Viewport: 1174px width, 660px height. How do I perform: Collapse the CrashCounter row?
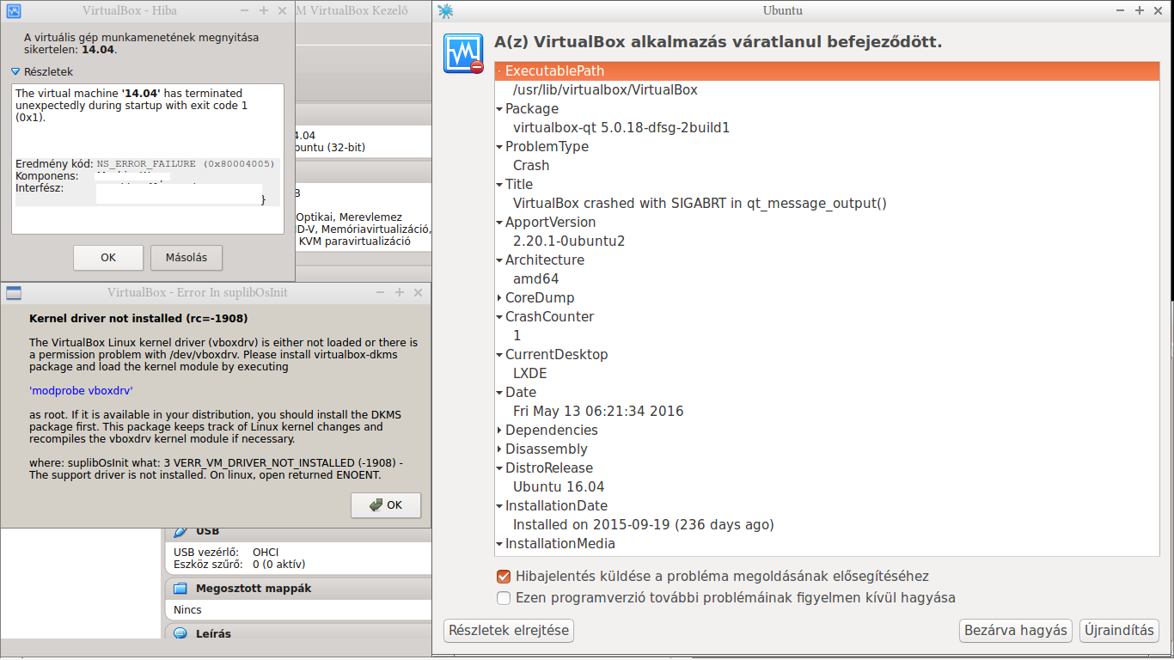499,317
